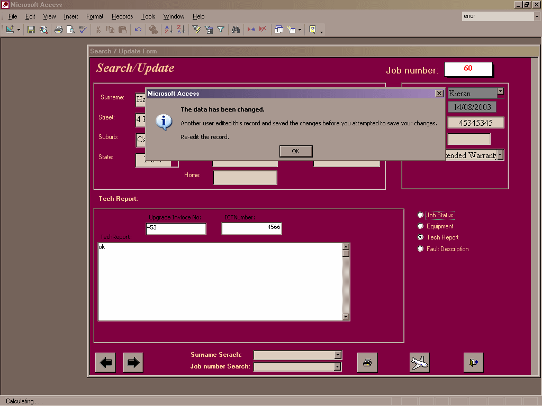Run the Spelling check icon
Screen dimensions: 542x406
[x=83, y=30]
